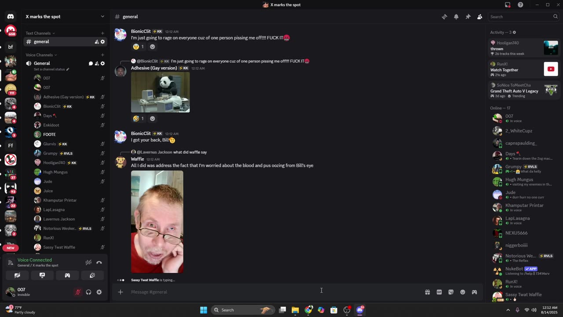Select NukeBot APP in member list
The image size is (563, 317).
click(x=525, y=271)
